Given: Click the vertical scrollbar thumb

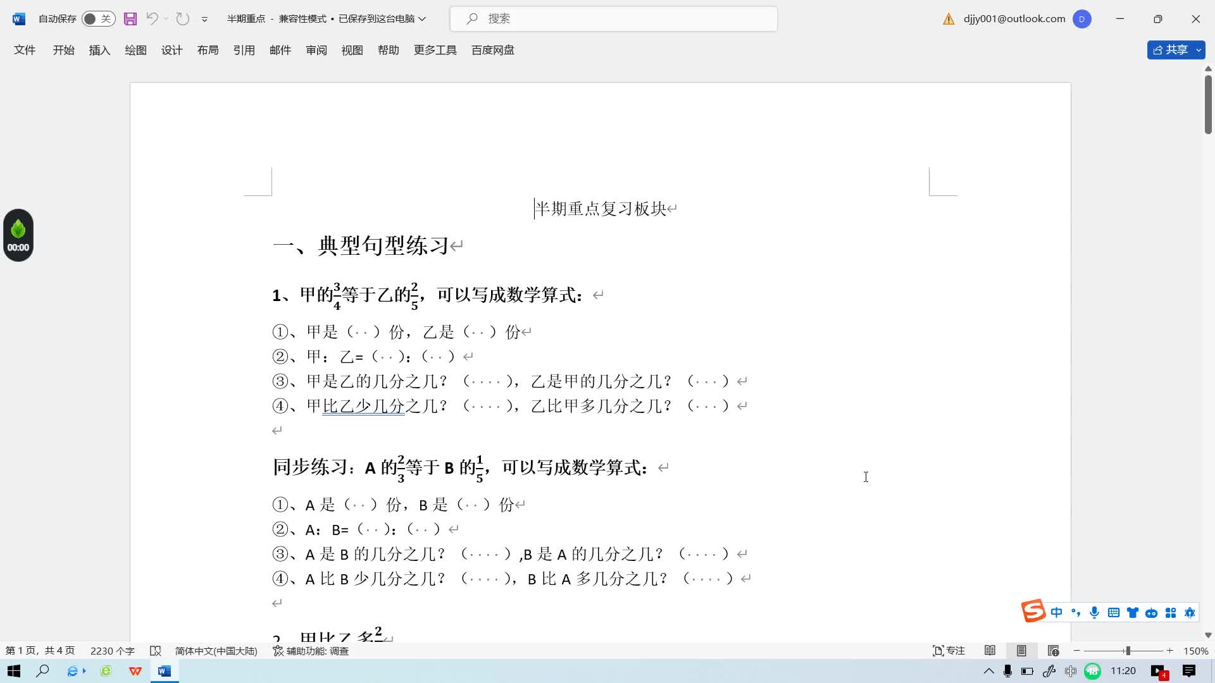Looking at the screenshot, I should [x=1208, y=104].
